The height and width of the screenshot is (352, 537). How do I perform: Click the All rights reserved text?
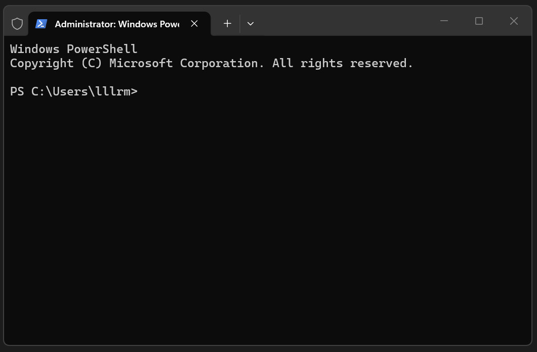[343, 64]
